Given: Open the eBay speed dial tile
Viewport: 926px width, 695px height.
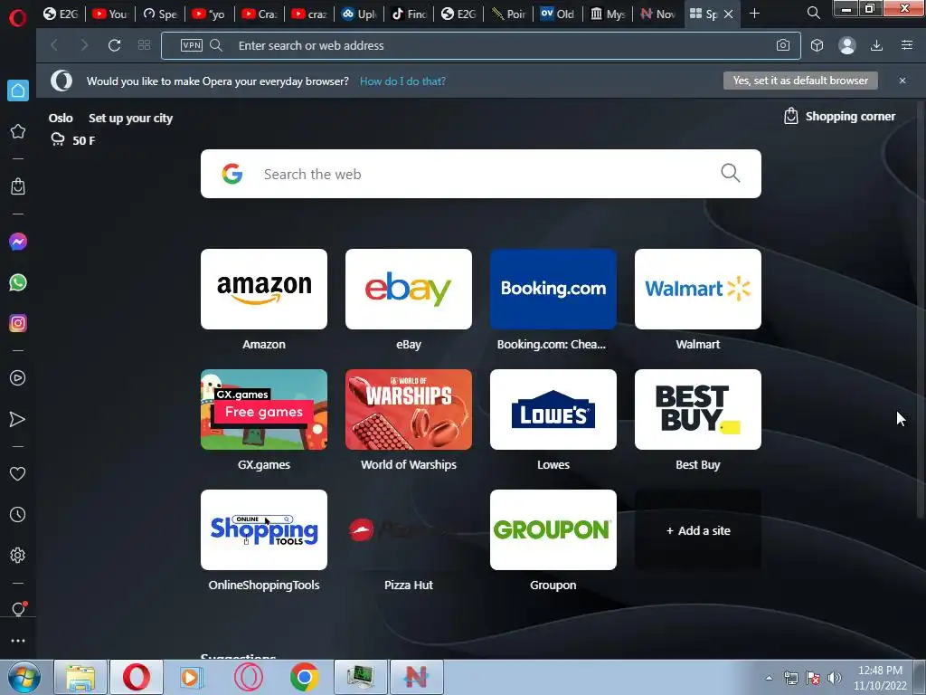Looking at the screenshot, I should point(409,289).
